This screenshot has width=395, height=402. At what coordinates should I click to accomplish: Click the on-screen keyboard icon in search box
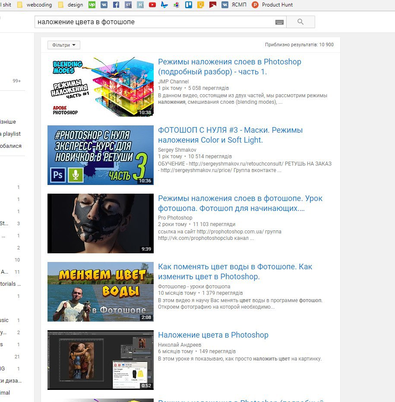click(x=279, y=22)
